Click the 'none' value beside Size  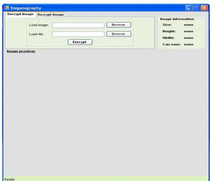pos(188,25)
